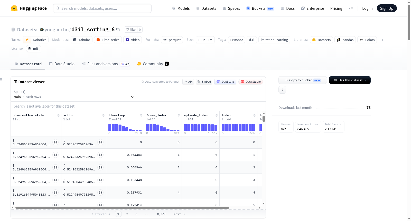This screenshot has width=411, height=221.
Task: Show the additional libraries with + 1
Action: tap(381, 40)
